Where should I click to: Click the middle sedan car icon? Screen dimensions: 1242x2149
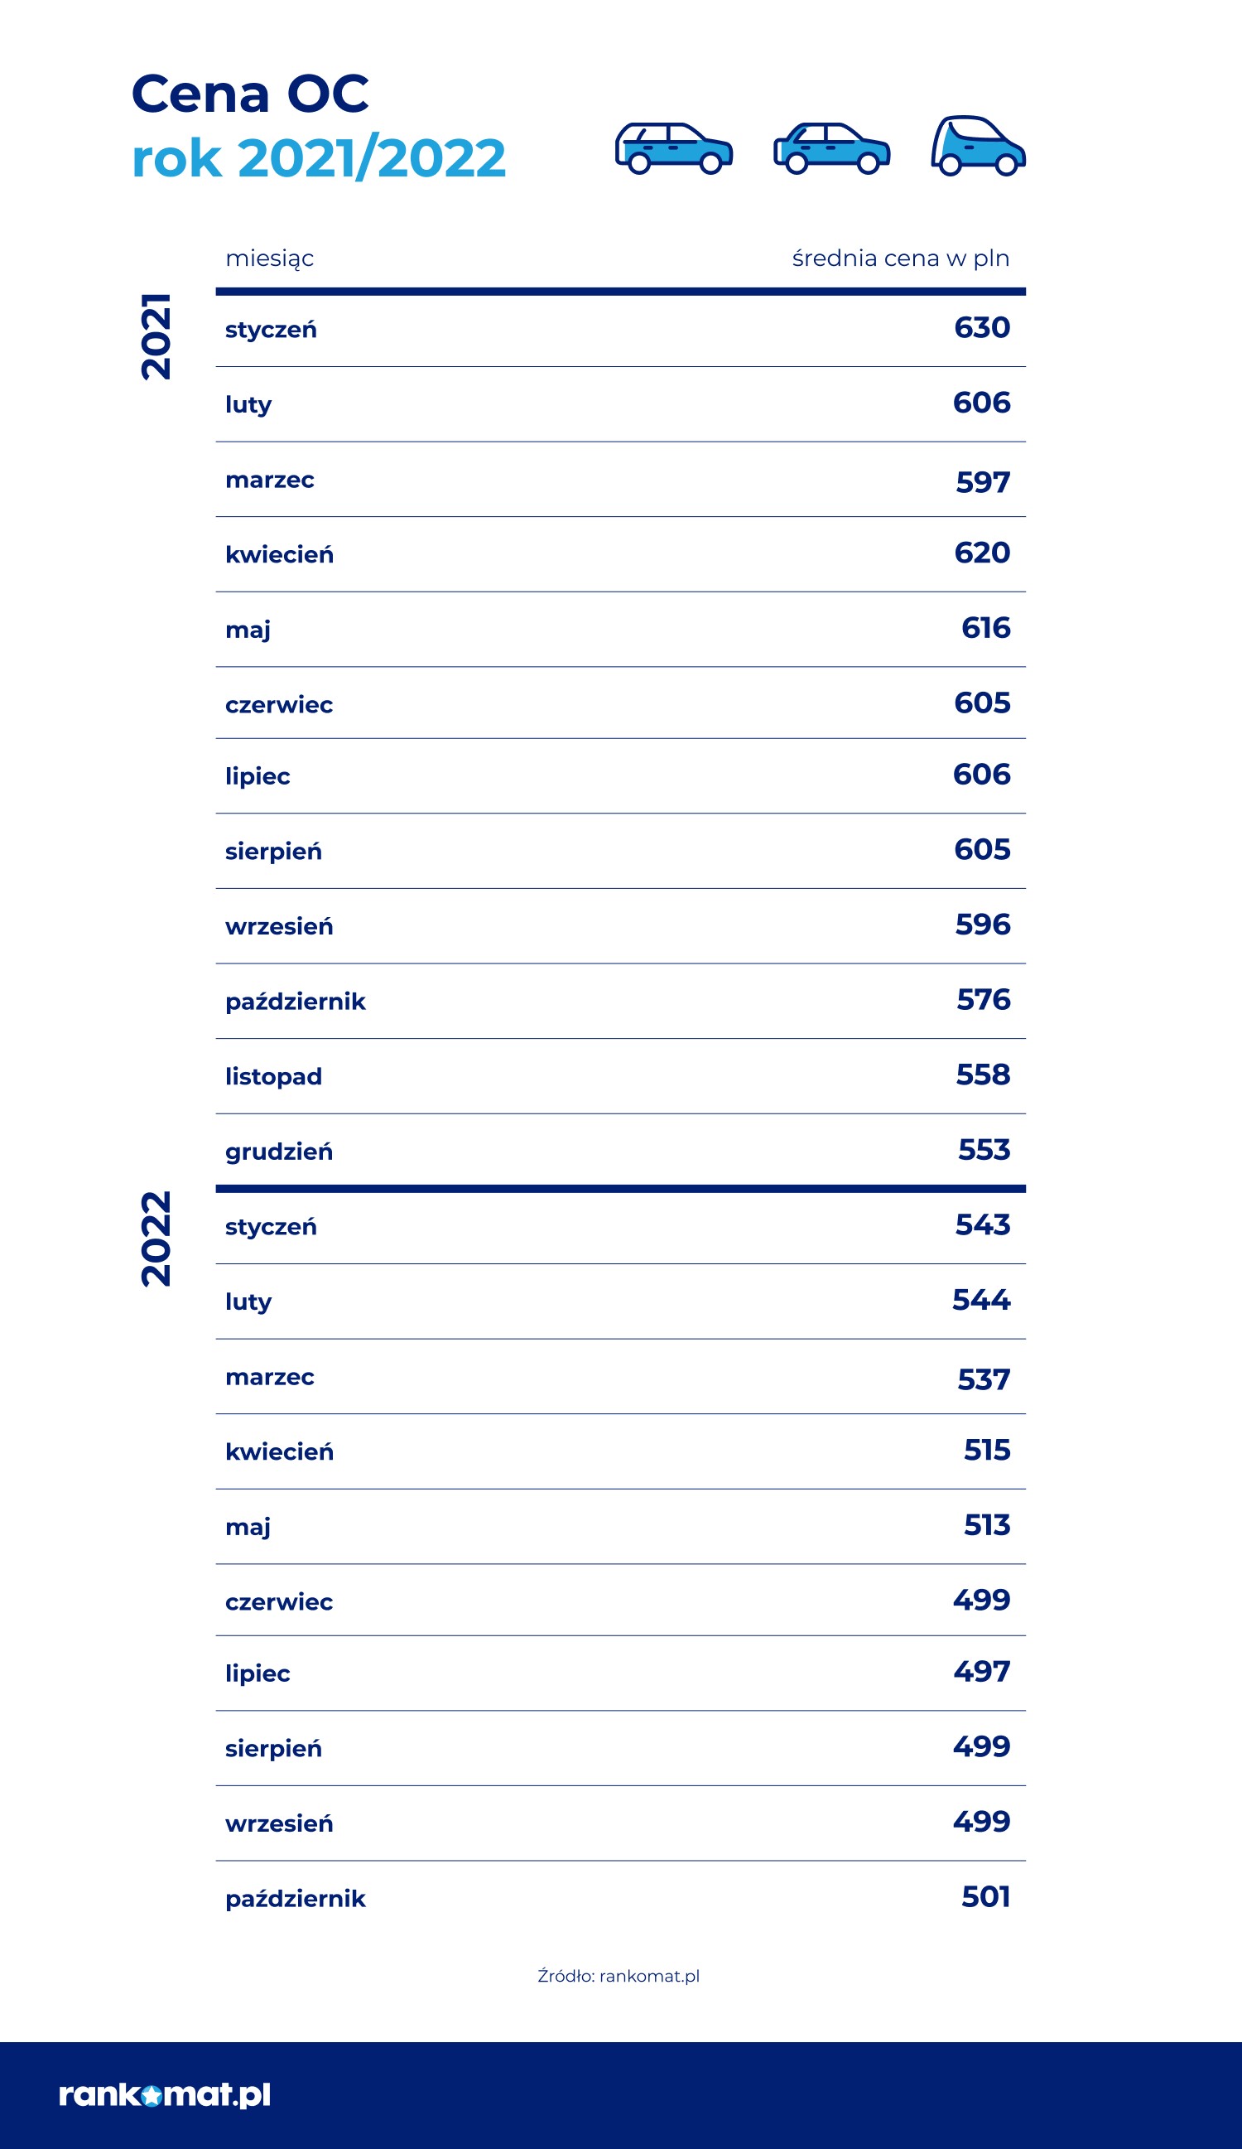tap(831, 148)
